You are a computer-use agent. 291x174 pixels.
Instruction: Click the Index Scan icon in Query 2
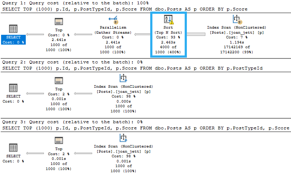(123, 78)
